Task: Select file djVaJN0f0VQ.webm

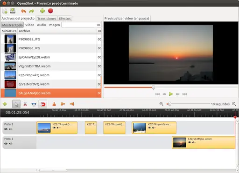Action: (51, 84)
